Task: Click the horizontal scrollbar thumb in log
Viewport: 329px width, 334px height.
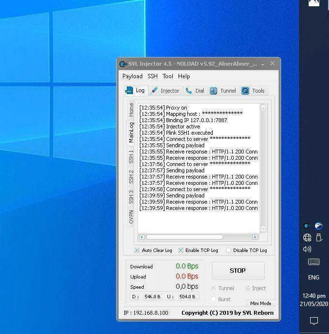Action: click(x=184, y=237)
